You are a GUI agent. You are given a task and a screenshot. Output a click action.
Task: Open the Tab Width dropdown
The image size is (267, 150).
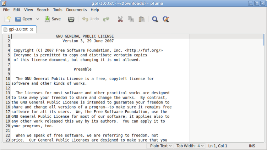[190, 146]
